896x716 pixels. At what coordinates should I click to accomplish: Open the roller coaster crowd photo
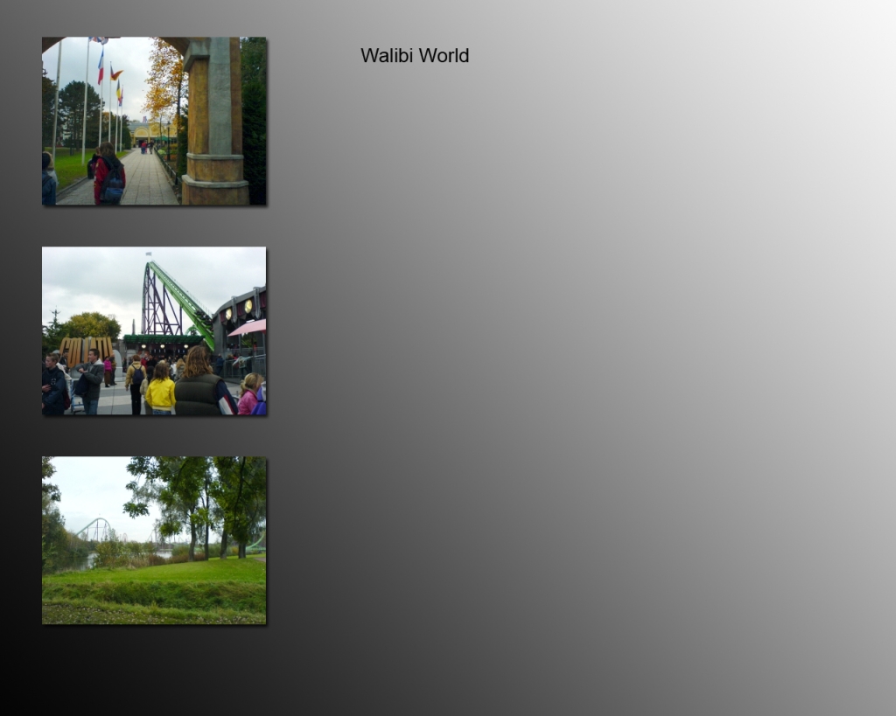click(154, 330)
